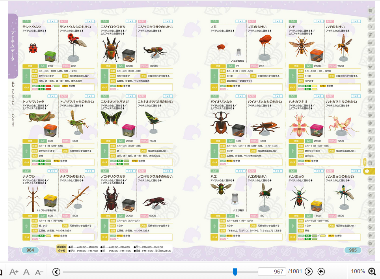380x279 pixels.
Task: Increase text size with the A+ button
Action: tap(14, 272)
